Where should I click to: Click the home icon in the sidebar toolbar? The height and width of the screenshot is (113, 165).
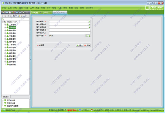(x=24, y=13)
